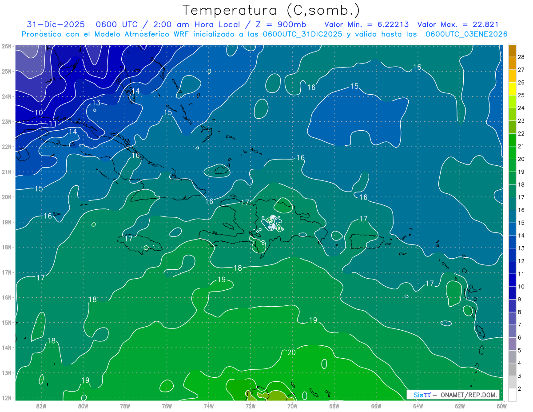
Task: Click the 18N latitude axis label
Action: pos(6,247)
